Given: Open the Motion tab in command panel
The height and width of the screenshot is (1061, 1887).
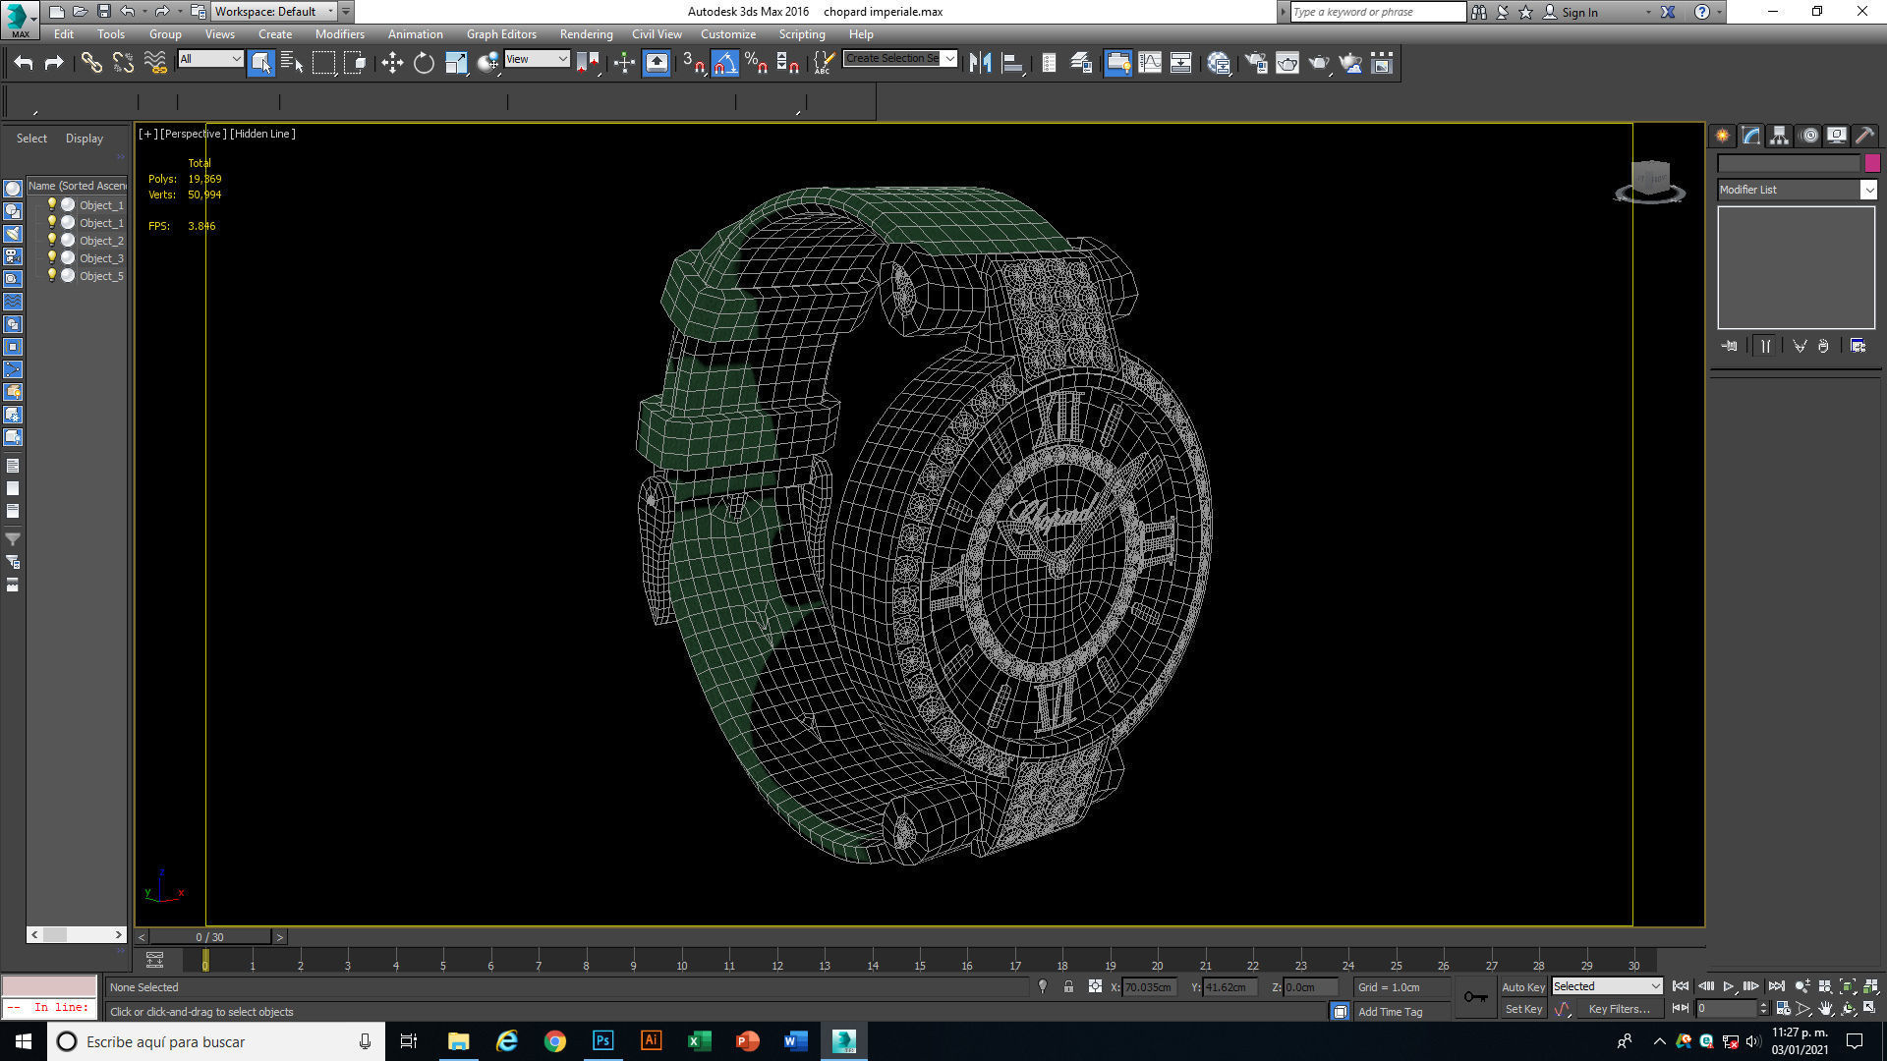Looking at the screenshot, I should tap(1809, 136).
